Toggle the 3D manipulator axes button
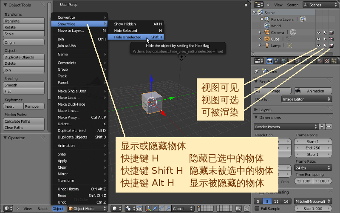340x213 pixels. click(148, 208)
